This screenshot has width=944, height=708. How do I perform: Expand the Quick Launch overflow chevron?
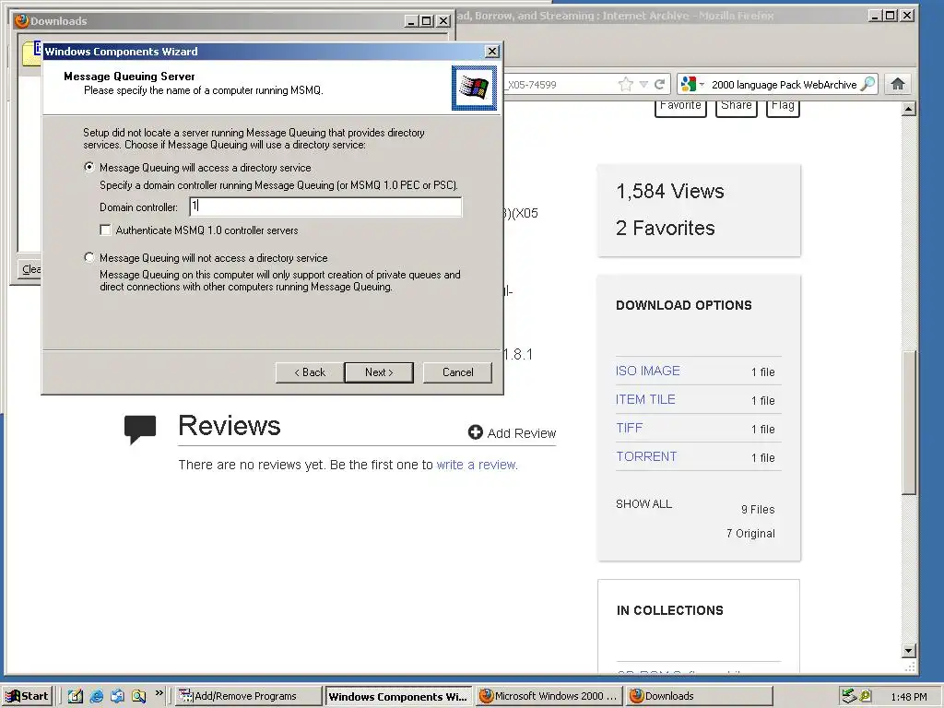pyautogui.click(x=159, y=693)
